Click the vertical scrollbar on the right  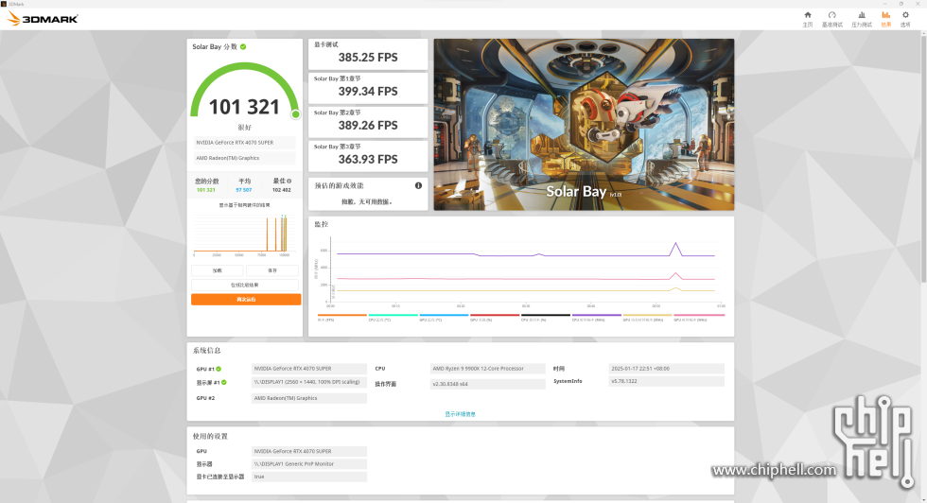pyautogui.click(x=923, y=160)
